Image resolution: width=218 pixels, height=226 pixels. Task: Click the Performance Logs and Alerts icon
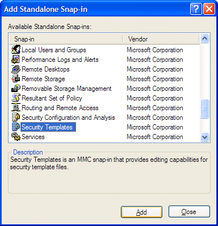[x=16, y=60]
